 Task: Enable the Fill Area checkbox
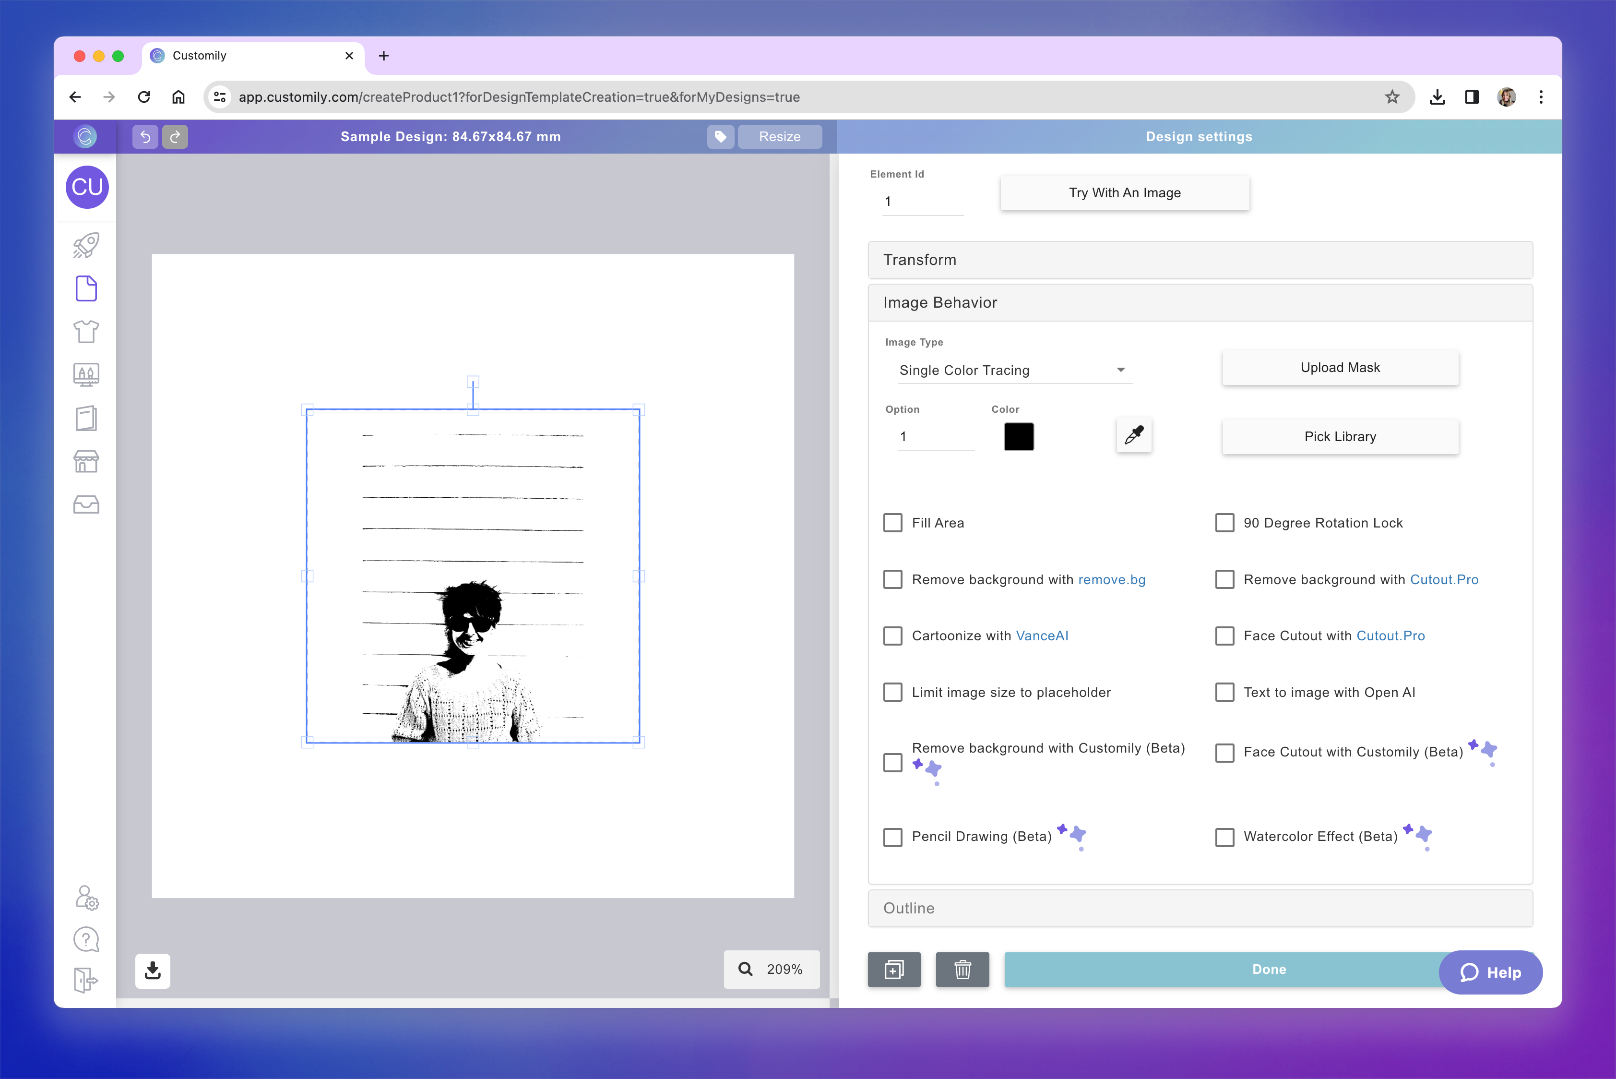(893, 523)
